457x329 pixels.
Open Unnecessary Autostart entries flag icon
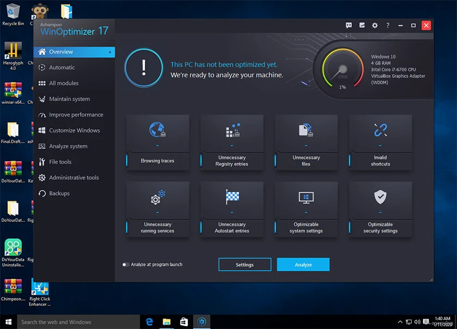point(232,197)
